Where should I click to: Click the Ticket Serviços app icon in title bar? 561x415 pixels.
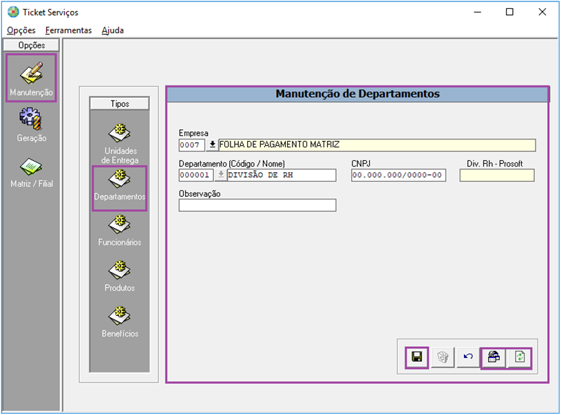tap(13, 12)
